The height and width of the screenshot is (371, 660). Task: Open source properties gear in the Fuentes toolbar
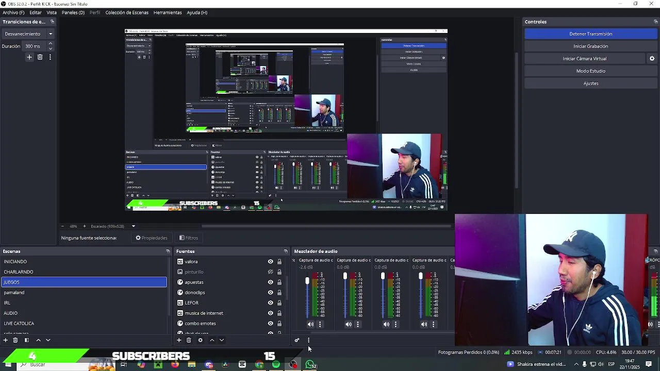coord(200,340)
